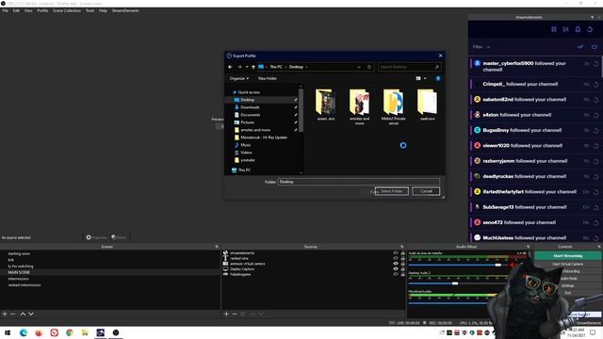Open the notification center icon in the taskbar

pos(593,332)
